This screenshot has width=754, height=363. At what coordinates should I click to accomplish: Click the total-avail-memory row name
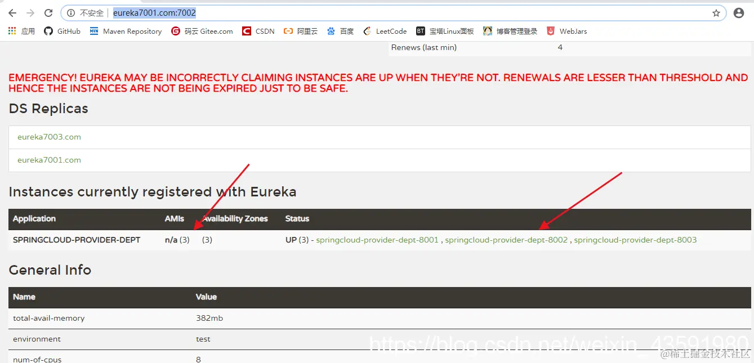49,318
